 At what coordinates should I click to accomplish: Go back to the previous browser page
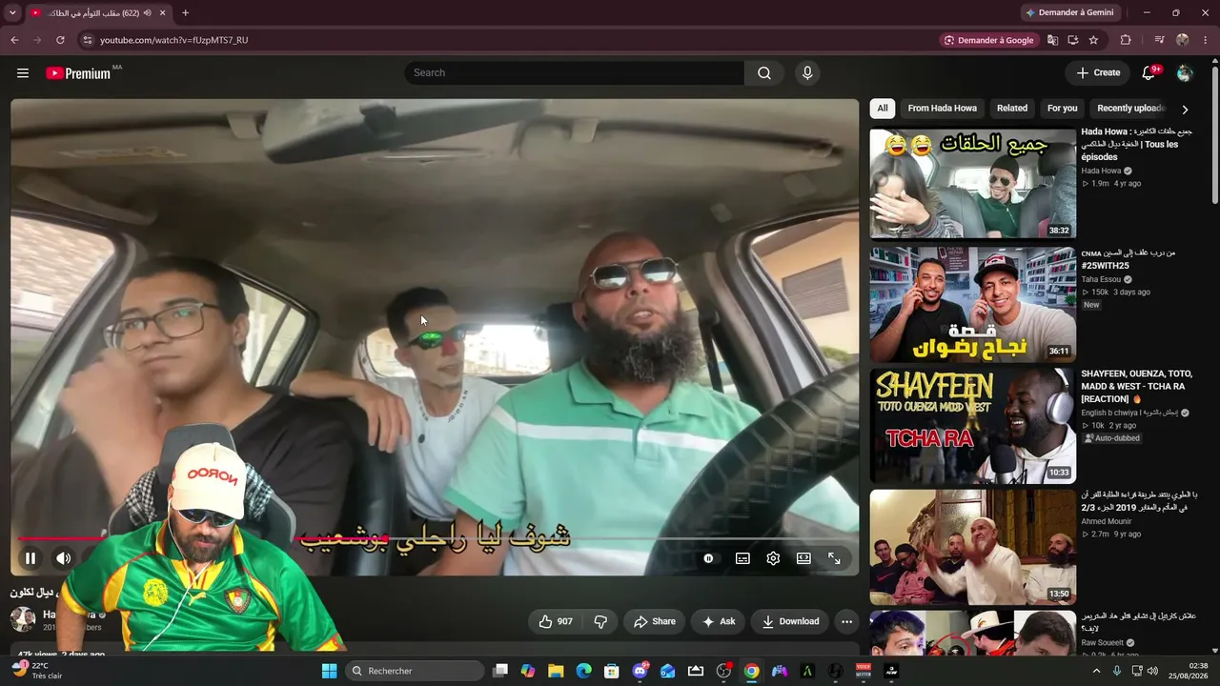[14, 40]
